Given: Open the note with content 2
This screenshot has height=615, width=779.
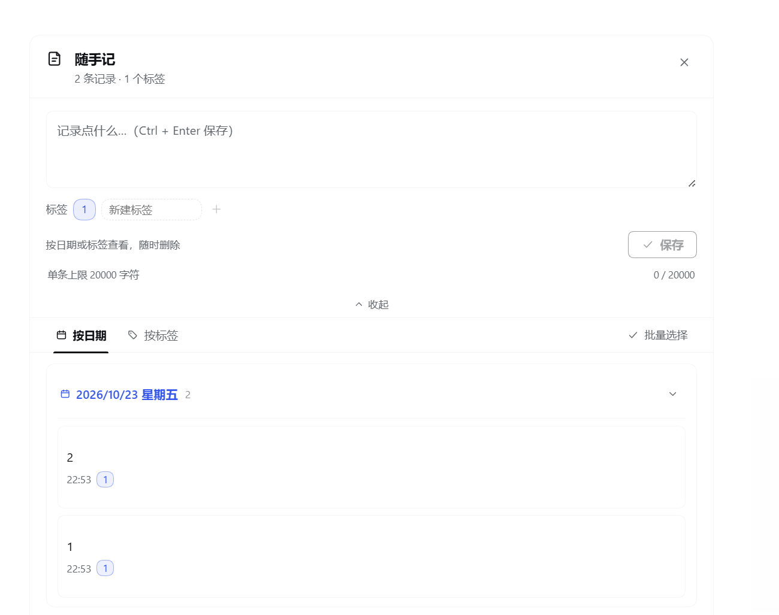Looking at the screenshot, I should 372,467.
